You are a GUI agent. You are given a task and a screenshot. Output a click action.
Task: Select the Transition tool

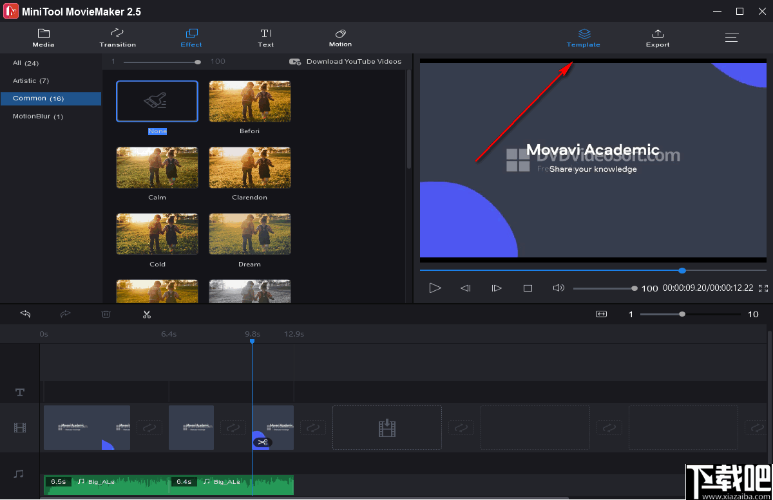pos(117,37)
